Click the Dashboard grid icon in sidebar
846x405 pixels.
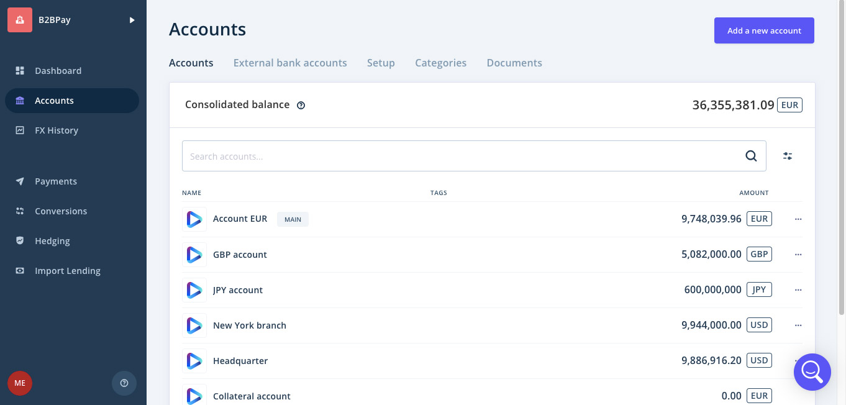20,71
